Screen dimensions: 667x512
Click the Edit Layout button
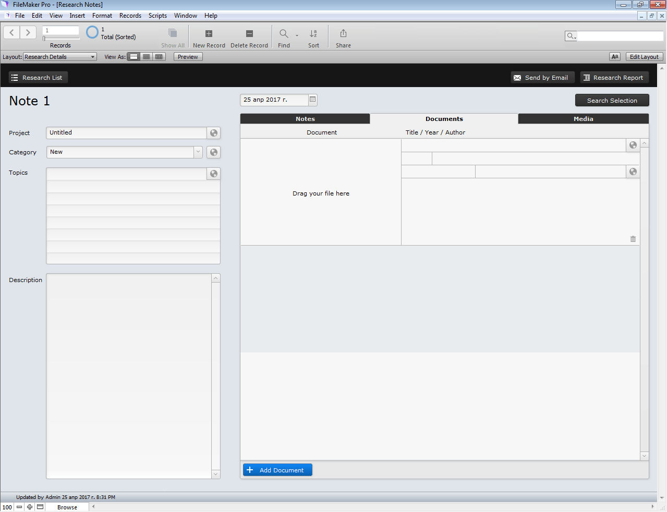click(x=644, y=57)
